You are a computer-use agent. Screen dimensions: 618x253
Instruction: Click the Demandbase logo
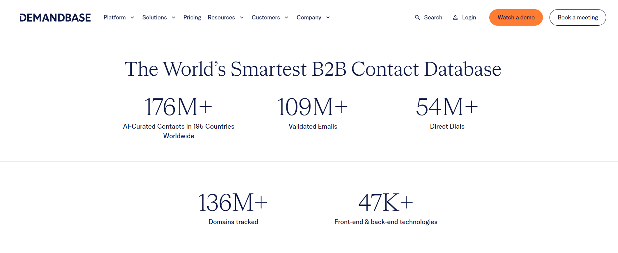coord(55,17)
